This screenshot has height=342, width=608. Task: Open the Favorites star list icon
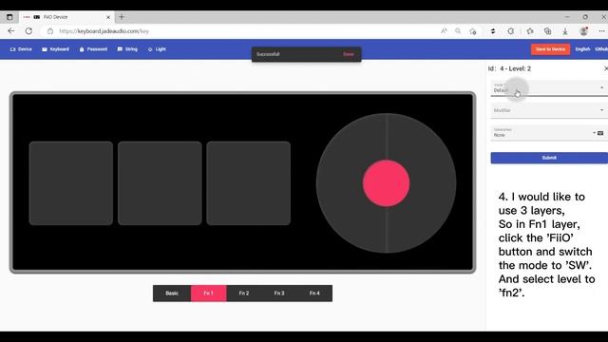click(x=530, y=31)
